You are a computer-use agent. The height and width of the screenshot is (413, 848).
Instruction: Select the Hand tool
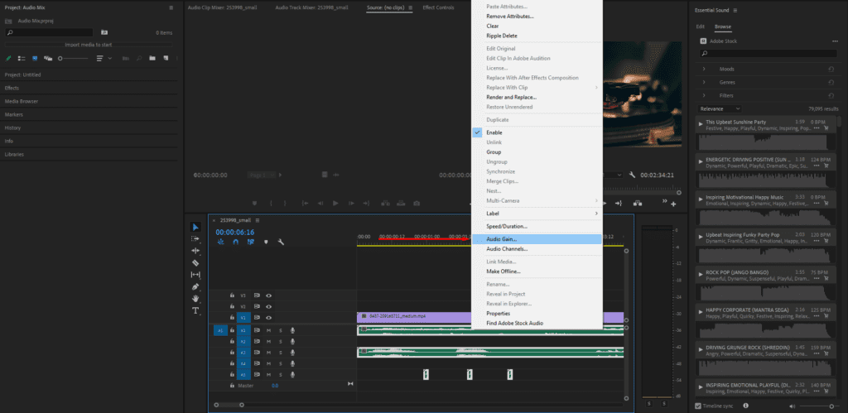[x=195, y=299]
